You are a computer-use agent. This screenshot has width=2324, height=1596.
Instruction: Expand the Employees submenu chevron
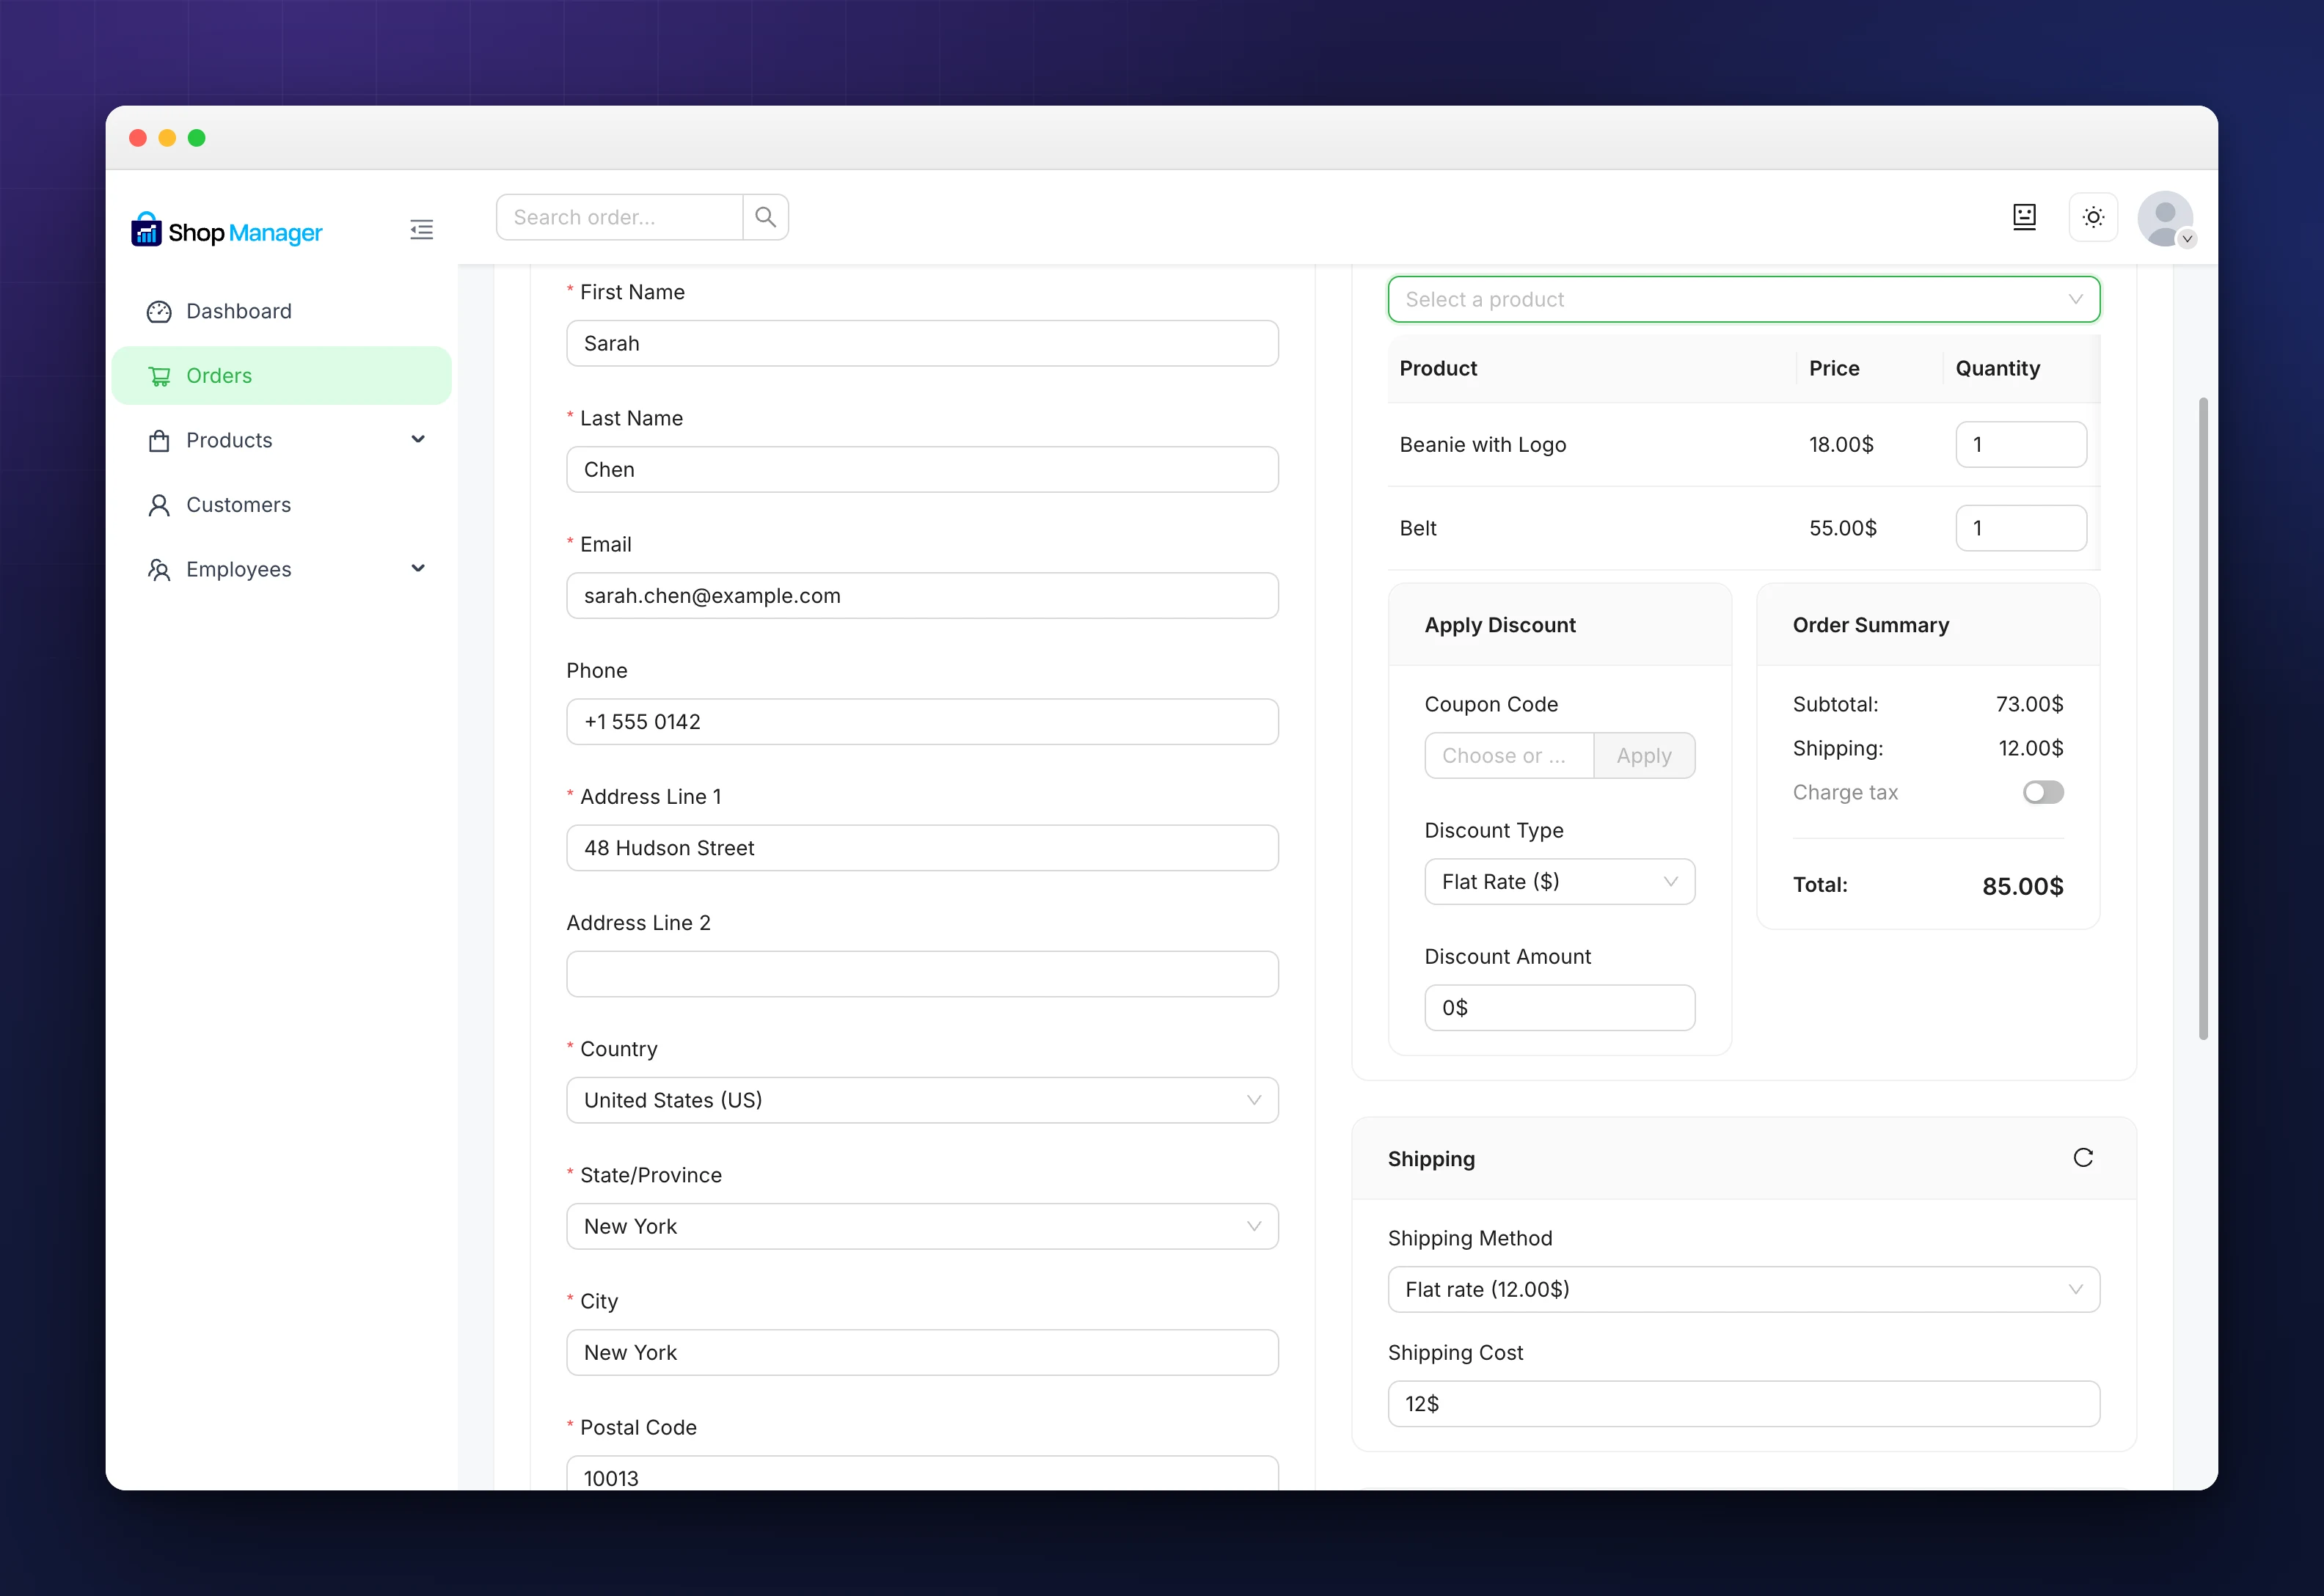coord(418,569)
